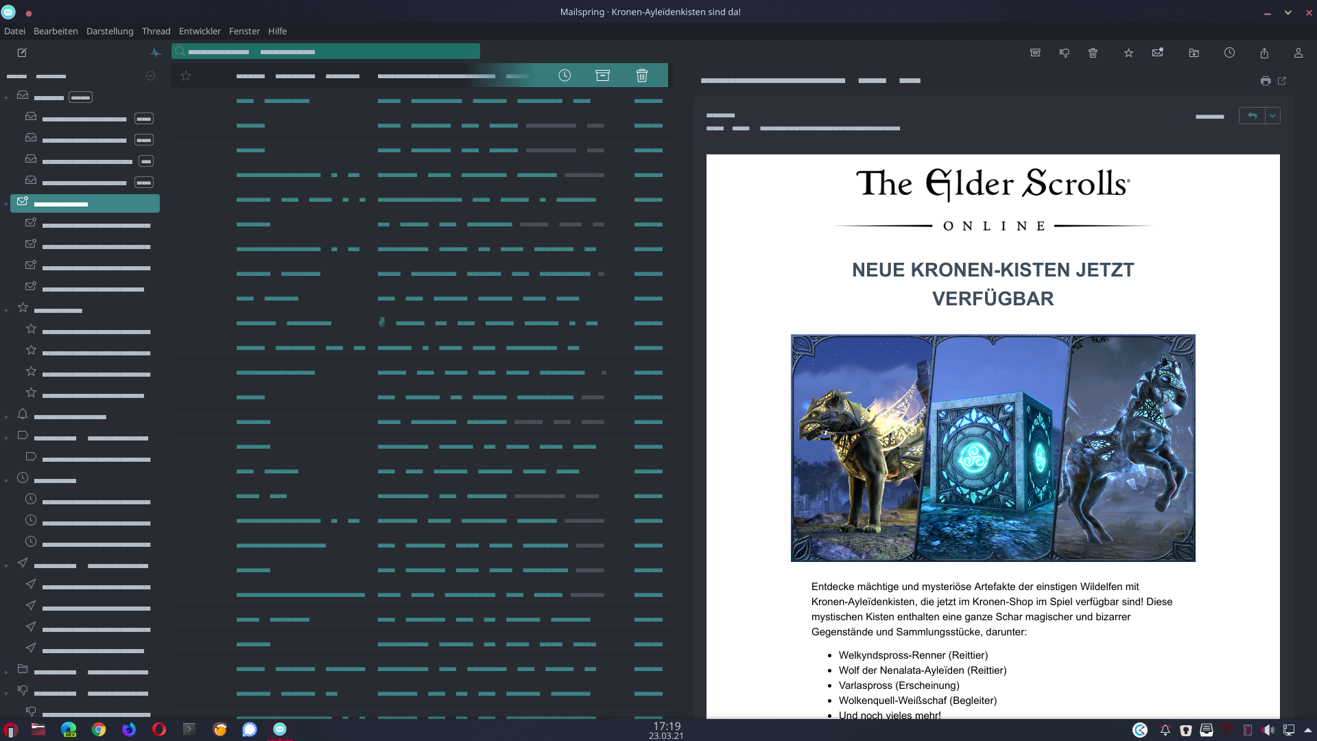Open the Darstellung menu

click(x=110, y=32)
